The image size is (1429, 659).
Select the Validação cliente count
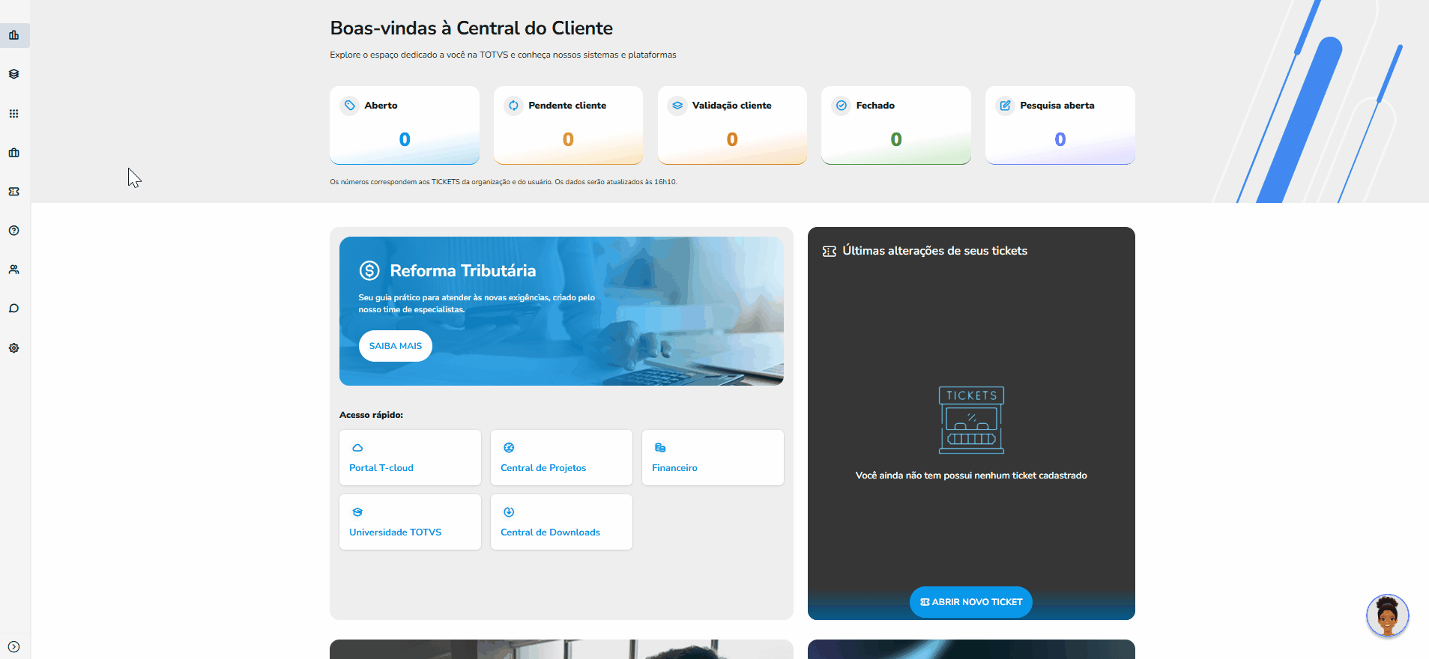click(x=732, y=139)
